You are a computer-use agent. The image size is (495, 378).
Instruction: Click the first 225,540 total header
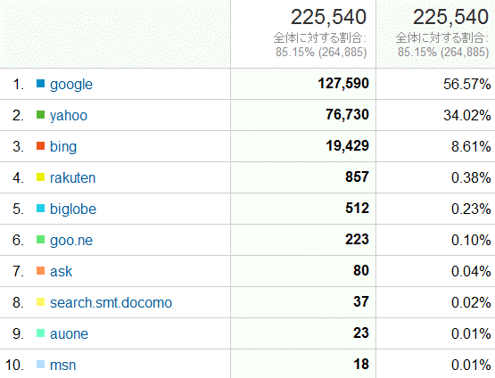click(328, 17)
